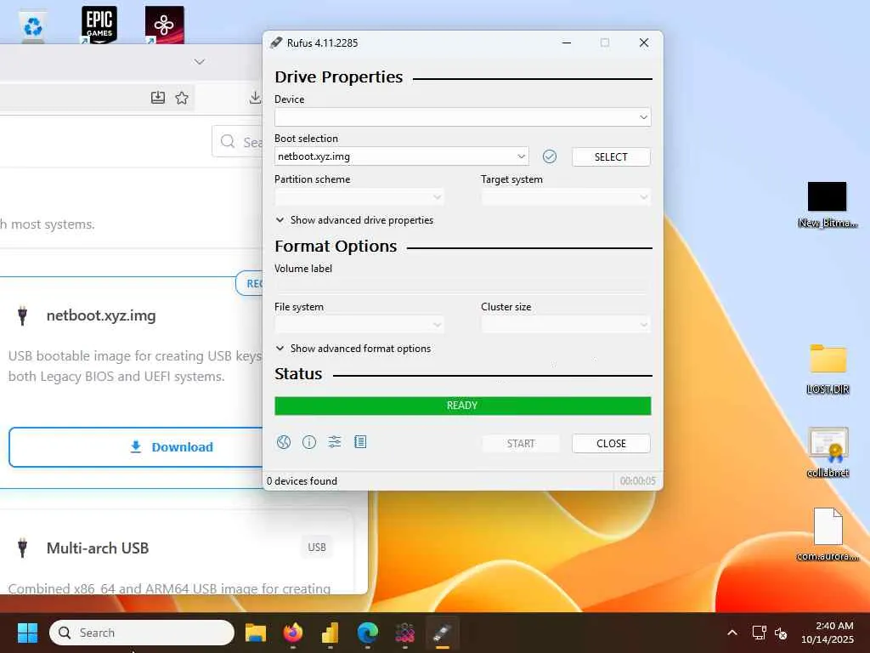This screenshot has width=870, height=653.
Task: Open the yellow bar-chart app on the taskbar
Action: [330, 633]
